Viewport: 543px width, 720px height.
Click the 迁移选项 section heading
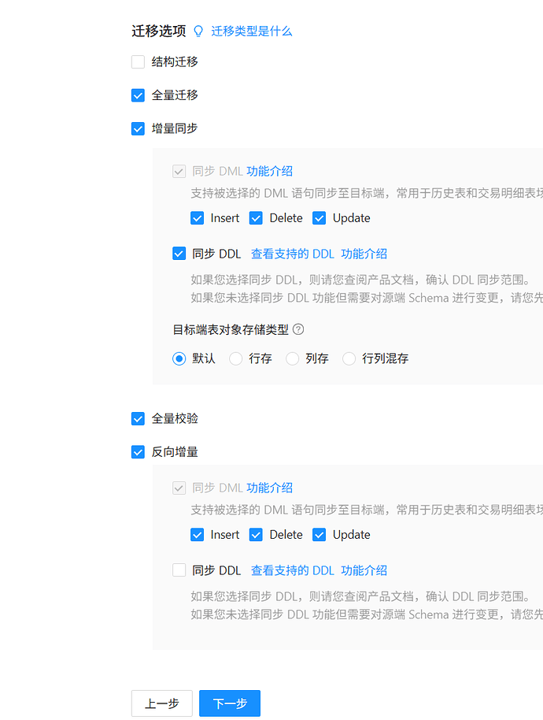(x=159, y=32)
